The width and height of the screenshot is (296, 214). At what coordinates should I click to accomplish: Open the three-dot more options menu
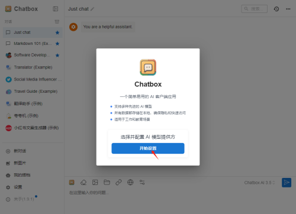[x=288, y=9]
